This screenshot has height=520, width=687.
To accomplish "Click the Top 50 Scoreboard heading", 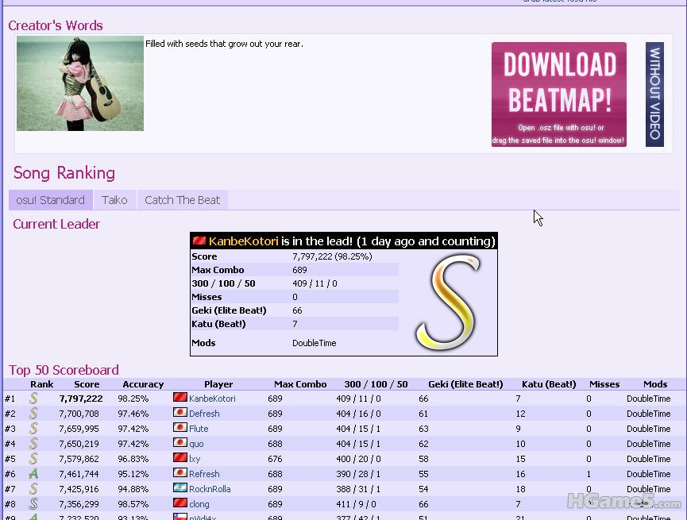I will 64,370.
